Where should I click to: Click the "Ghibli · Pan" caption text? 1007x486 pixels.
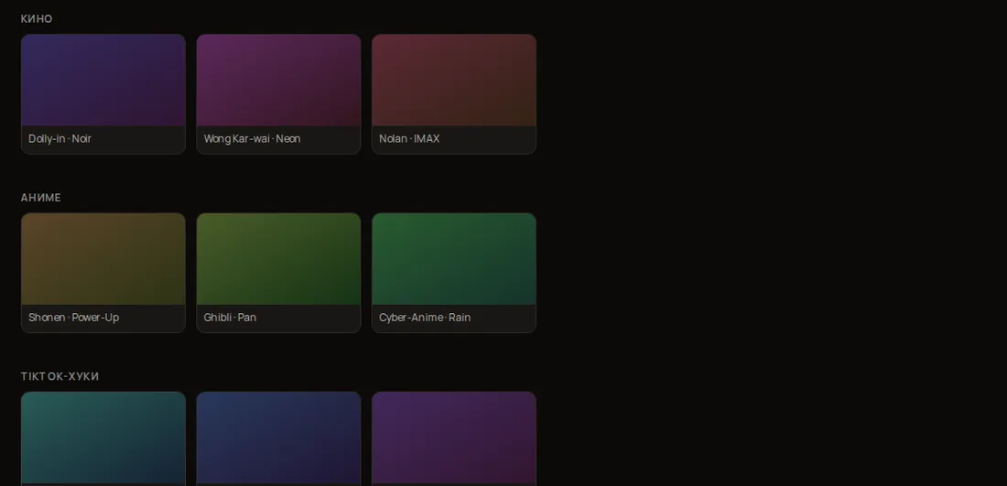tap(230, 318)
